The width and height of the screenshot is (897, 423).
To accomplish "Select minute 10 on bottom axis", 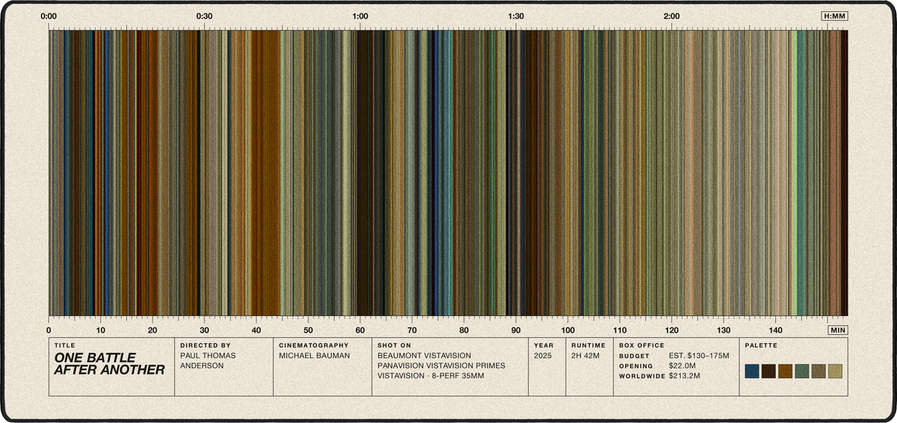I will coord(101,330).
